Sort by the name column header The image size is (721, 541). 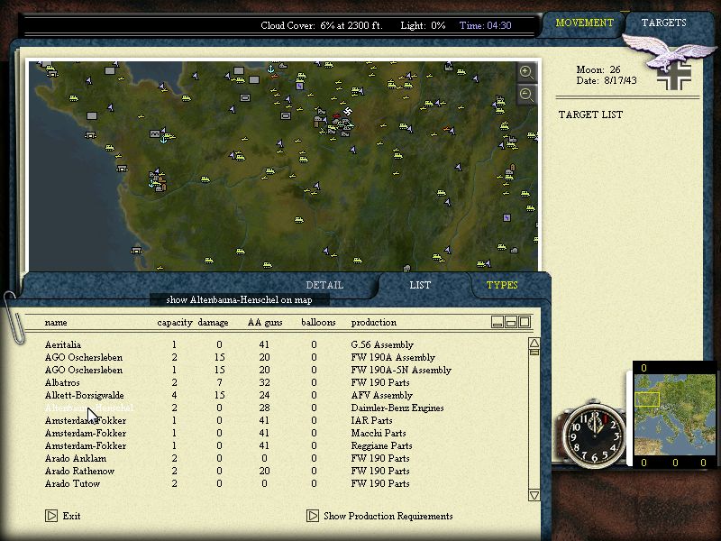coord(56,322)
